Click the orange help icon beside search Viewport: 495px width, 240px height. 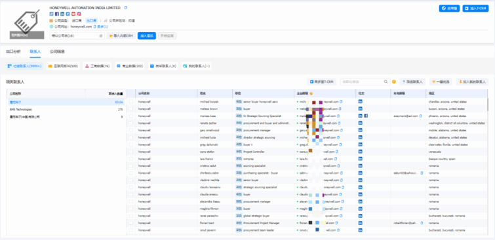point(394,82)
